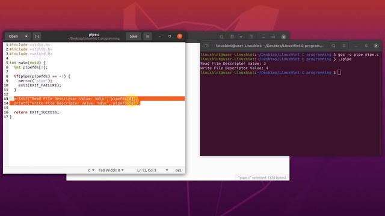
Task: Close the terminal window
Action: [376, 46]
